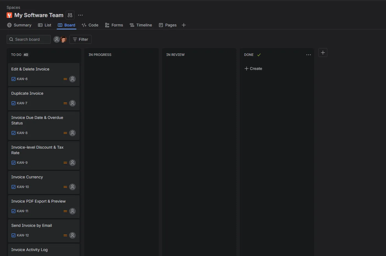Click the medium priority icon on KAN-7
Screen dimensions: 386x256
point(65,103)
